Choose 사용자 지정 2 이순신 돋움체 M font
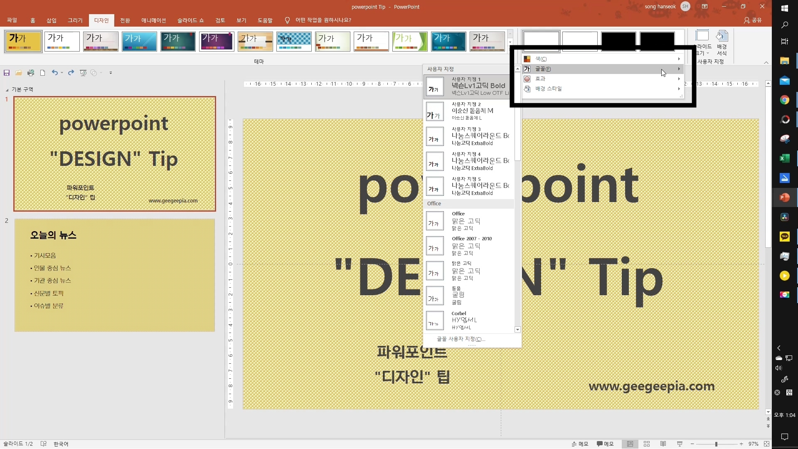Viewport: 798px width, 449px height. tap(469, 111)
